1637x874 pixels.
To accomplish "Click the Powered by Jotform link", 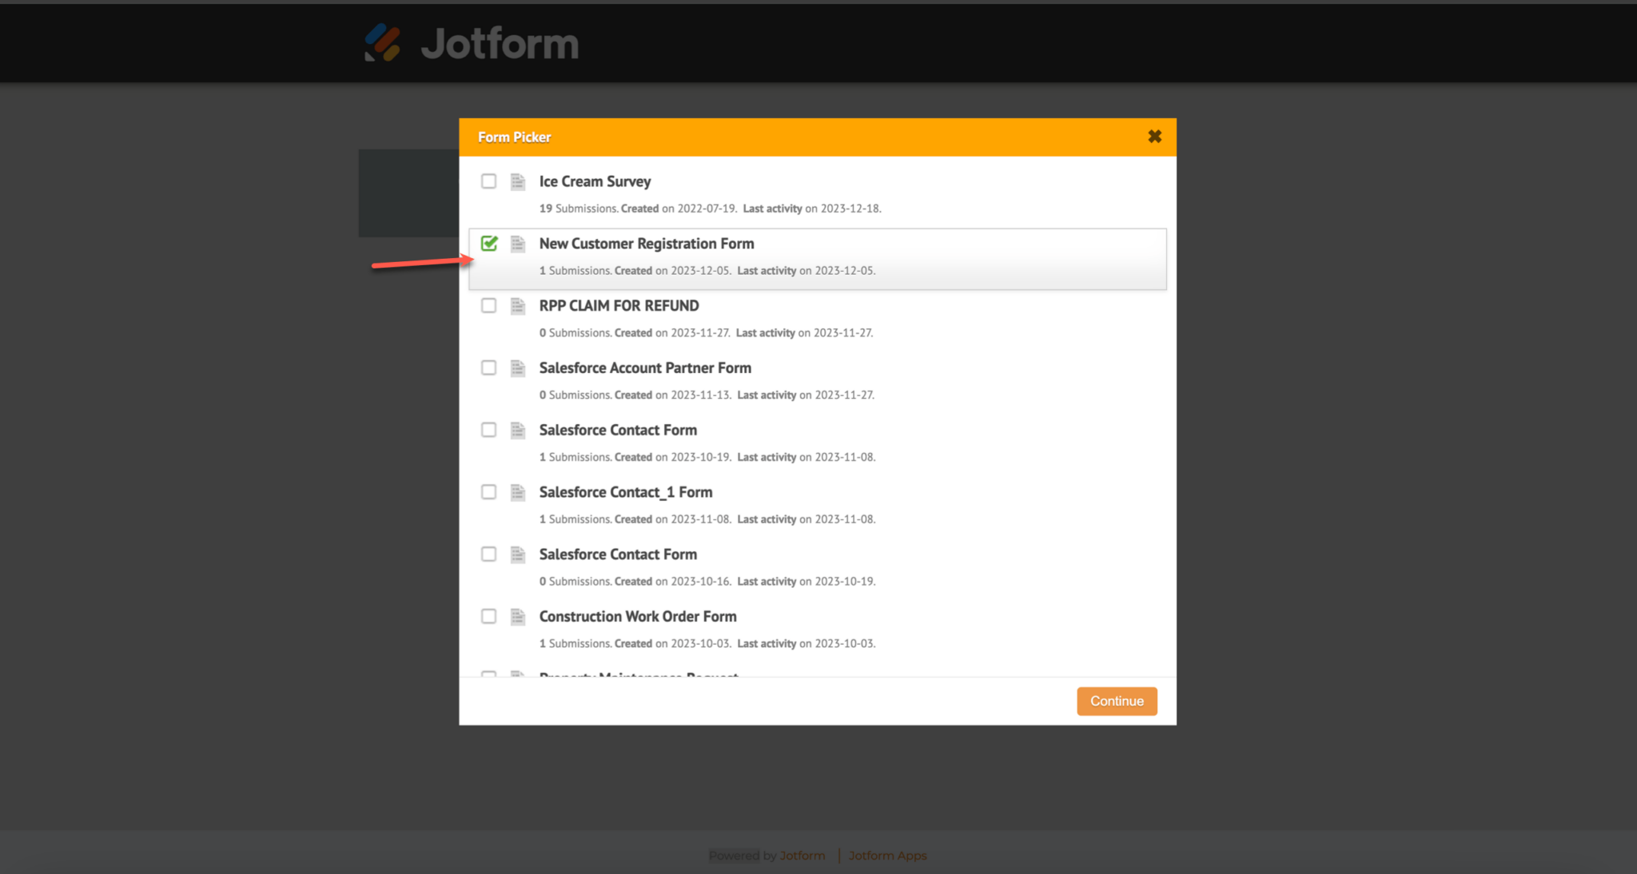I will pos(767,855).
